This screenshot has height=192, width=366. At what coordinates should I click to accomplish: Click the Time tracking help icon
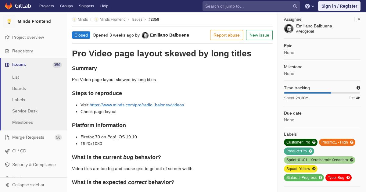click(358, 88)
